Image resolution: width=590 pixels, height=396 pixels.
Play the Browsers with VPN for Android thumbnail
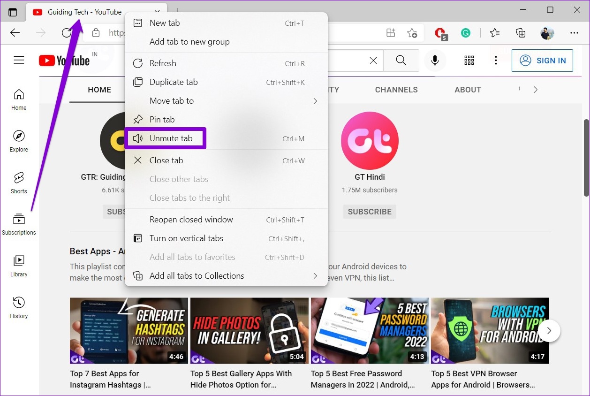pyautogui.click(x=490, y=331)
